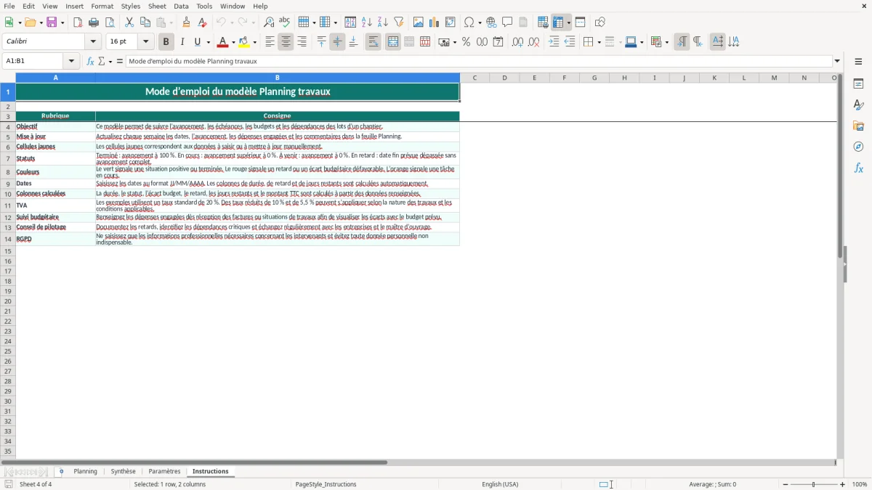This screenshot has height=490, width=872.
Task: Insert special character omega icon
Action: point(469,23)
